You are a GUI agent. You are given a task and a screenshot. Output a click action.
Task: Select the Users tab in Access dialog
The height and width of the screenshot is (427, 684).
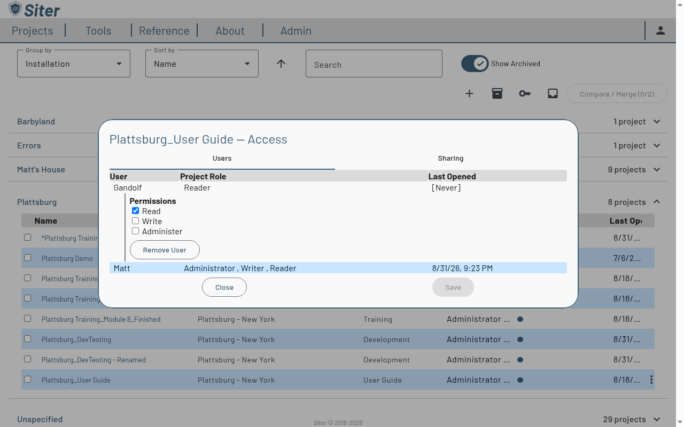[x=222, y=159]
